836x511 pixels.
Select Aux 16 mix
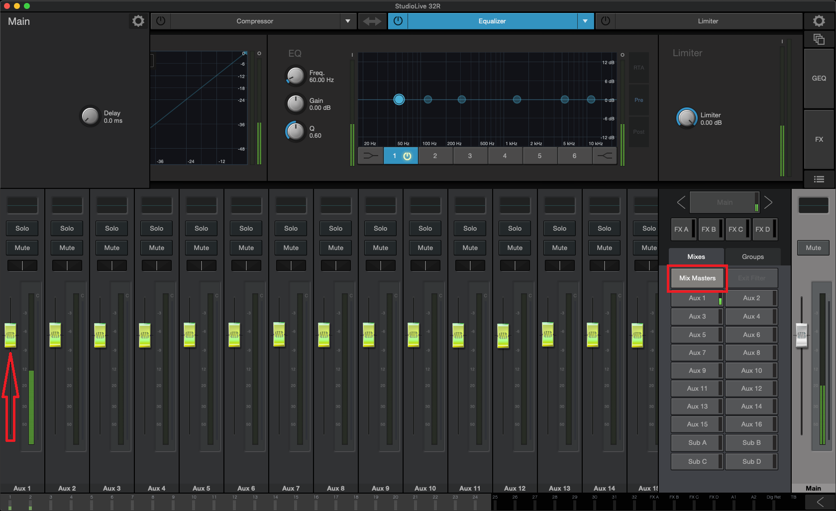[x=751, y=424]
